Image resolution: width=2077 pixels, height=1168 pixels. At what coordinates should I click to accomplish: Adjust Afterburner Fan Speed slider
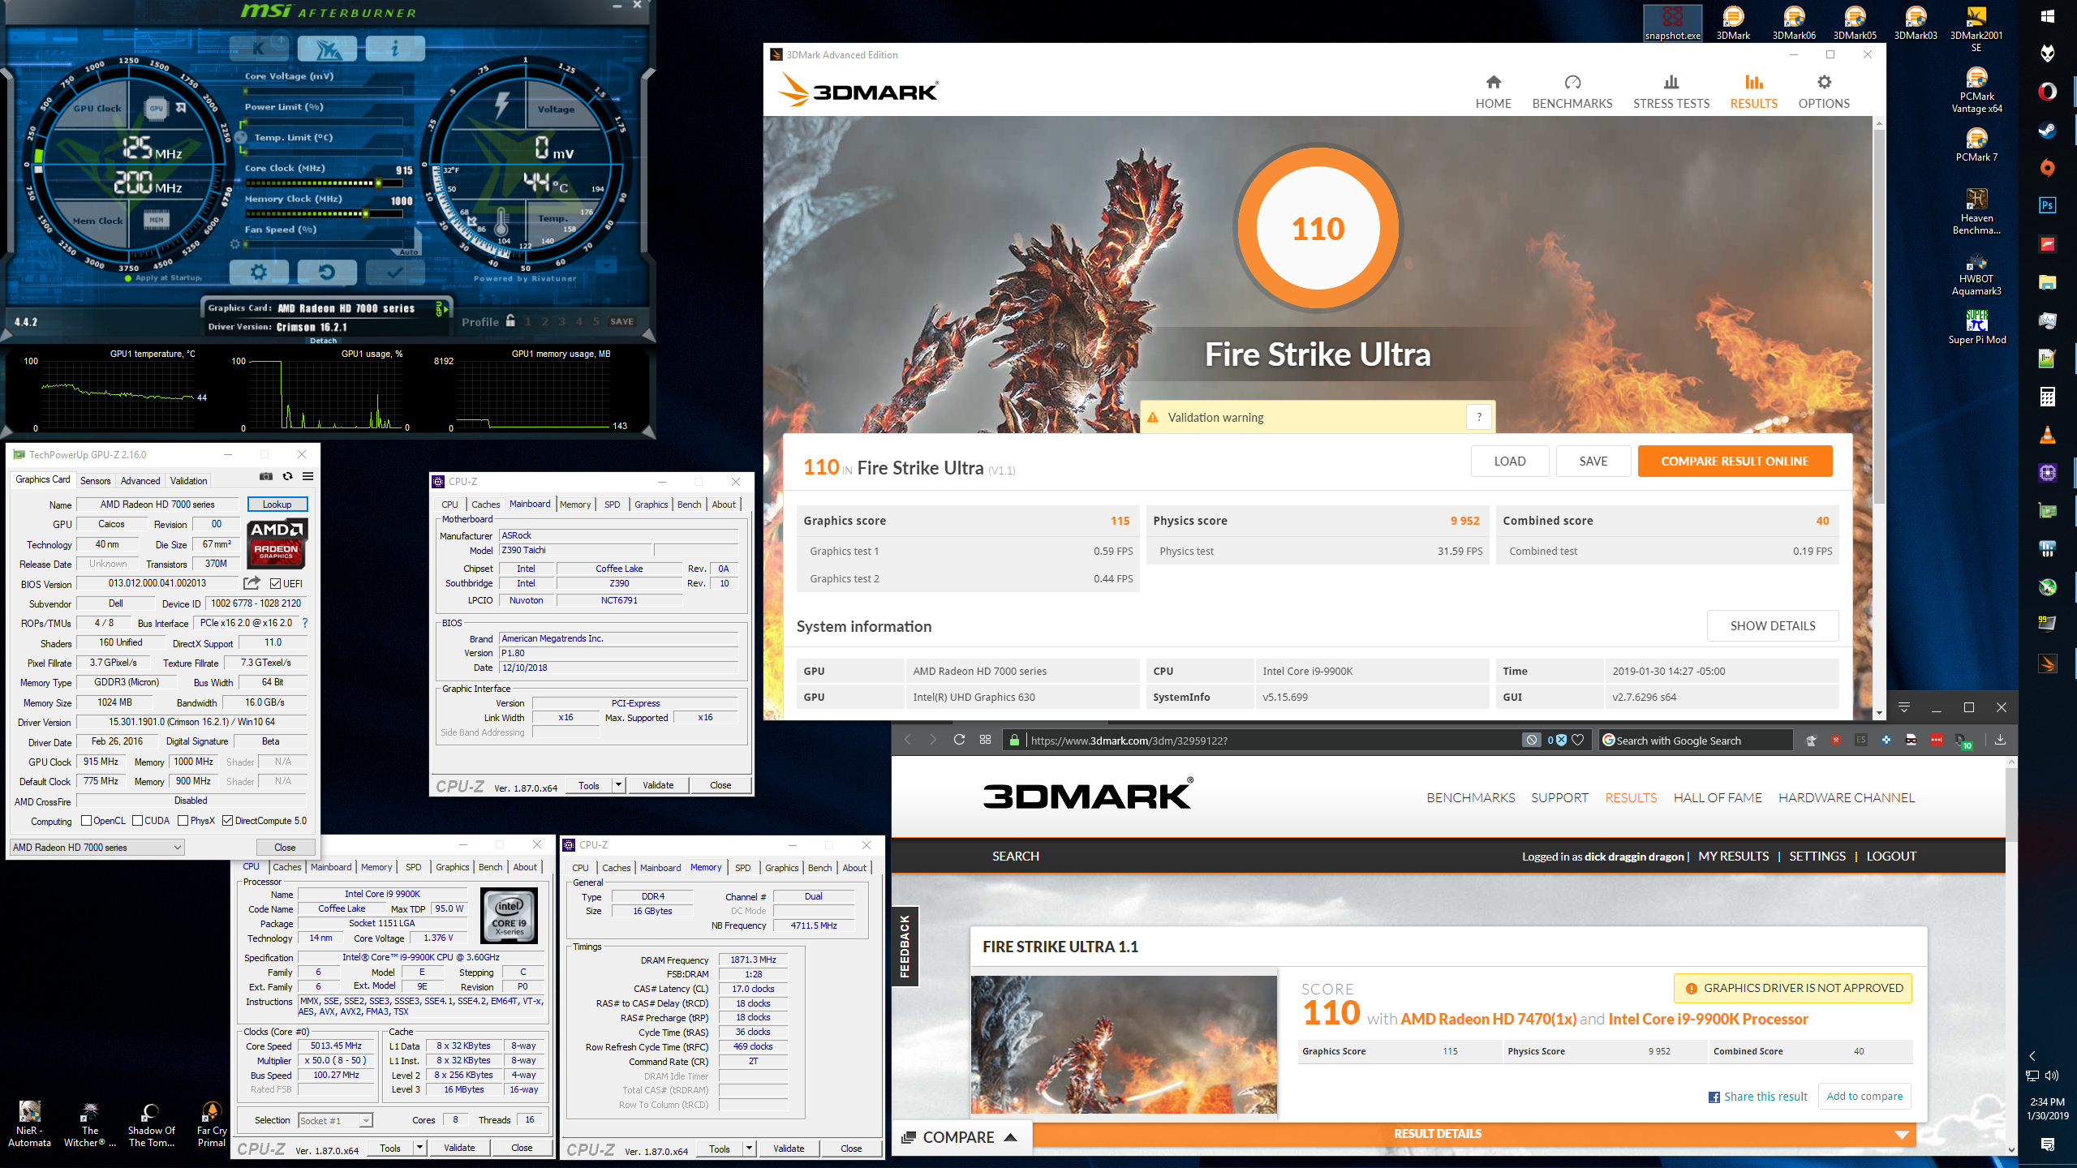pos(324,244)
